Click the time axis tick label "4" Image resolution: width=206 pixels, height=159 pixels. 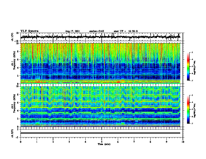coord(86,142)
